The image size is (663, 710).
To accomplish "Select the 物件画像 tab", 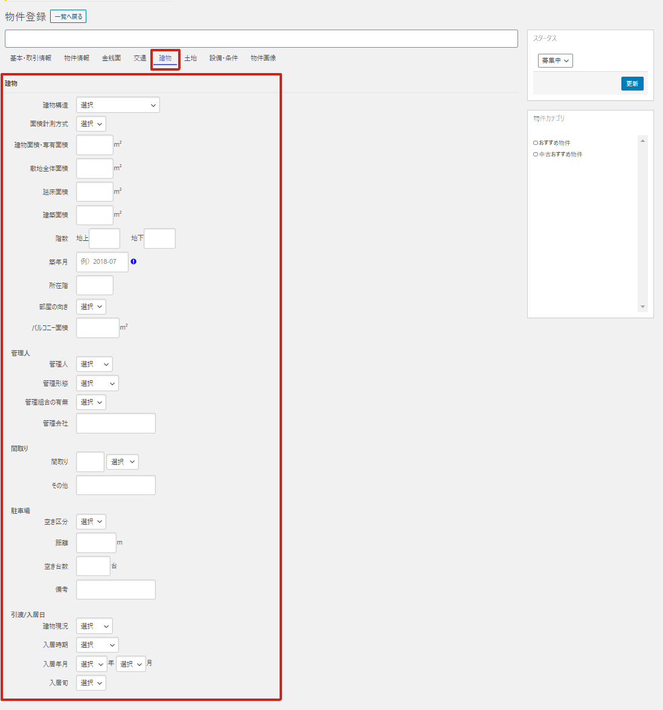I will pyautogui.click(x=263, y=58).
